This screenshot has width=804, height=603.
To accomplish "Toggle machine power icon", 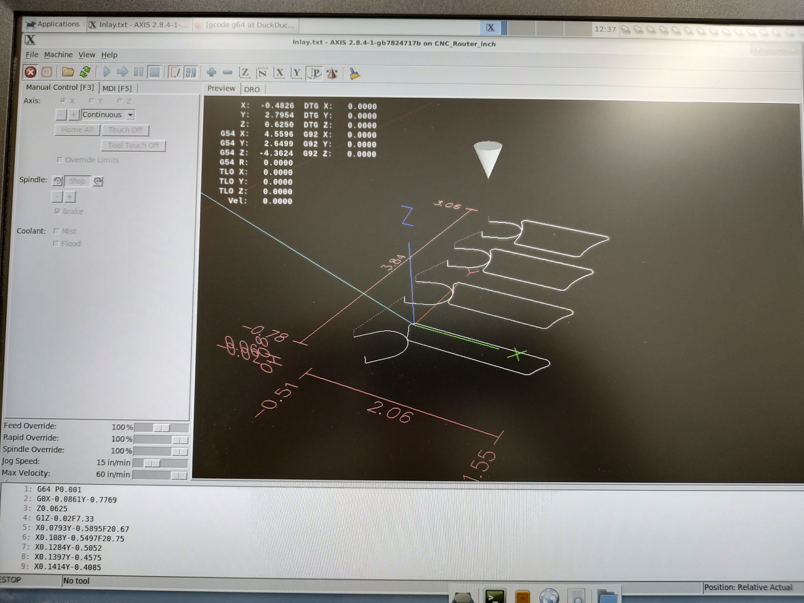I will [x=46, y=72].
